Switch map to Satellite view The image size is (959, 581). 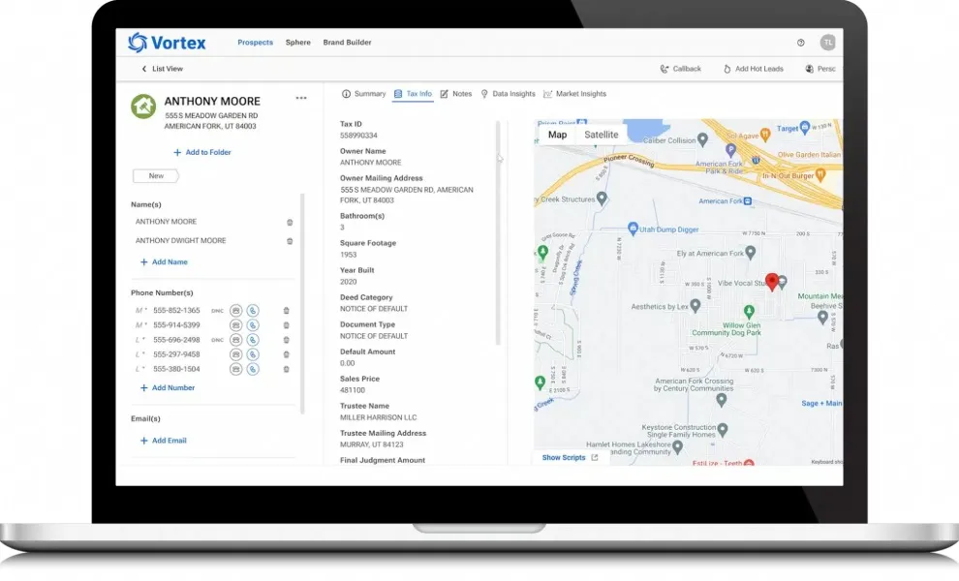(x=601, y=135)
